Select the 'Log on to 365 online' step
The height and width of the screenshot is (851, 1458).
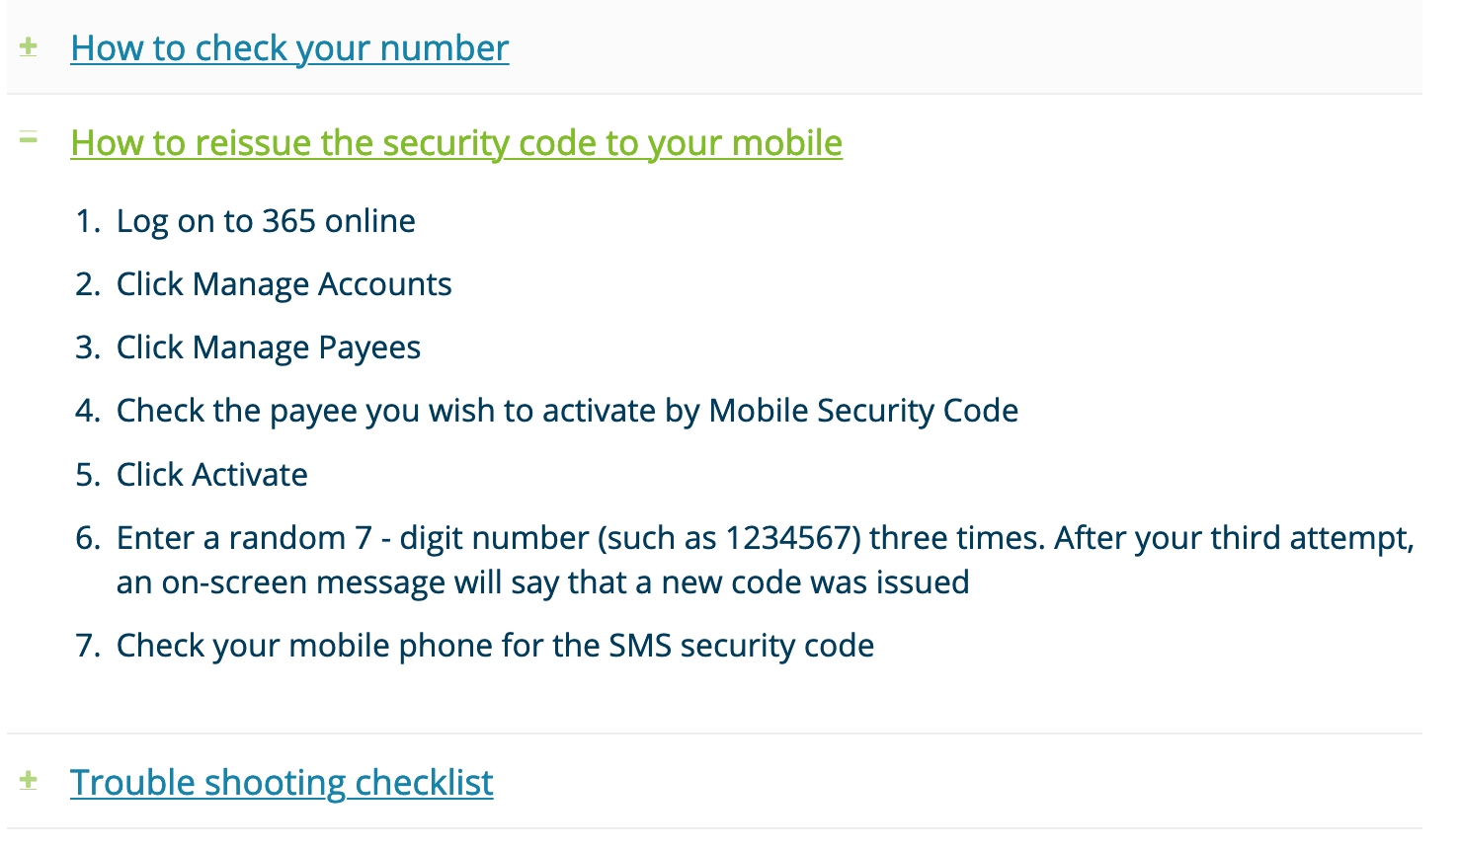pos(266,221)
